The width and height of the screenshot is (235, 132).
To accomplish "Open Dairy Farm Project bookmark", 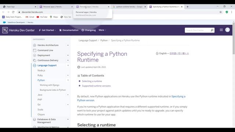I will pyautogui.click(x=12, y=17).
